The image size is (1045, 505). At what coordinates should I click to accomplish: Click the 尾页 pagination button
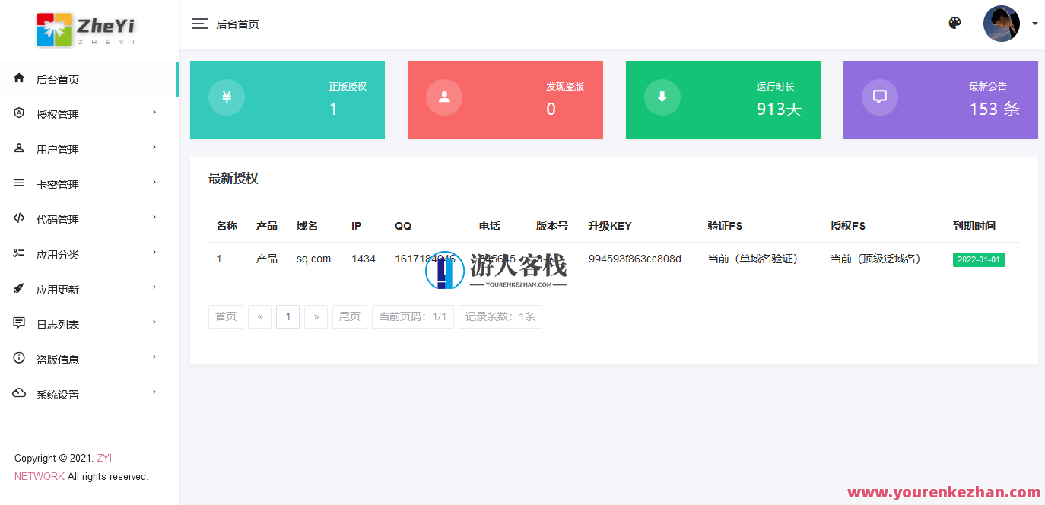coord(349,316)
